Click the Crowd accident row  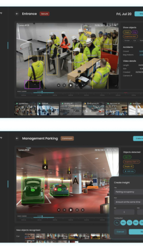133,51
